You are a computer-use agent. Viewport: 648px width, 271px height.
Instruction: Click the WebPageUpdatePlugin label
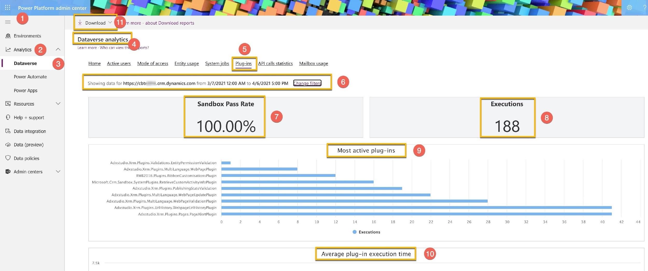pyautogui.click(x=164, y=195)
